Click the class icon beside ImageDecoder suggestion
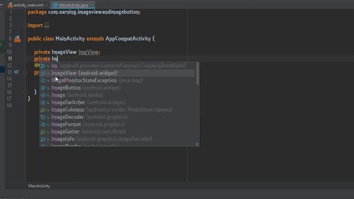Image resolution: width=354 pixels, height=199 pixels. click(x=43, y=117)
